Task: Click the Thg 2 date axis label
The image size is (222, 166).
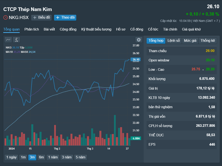Action: [57, 148]
